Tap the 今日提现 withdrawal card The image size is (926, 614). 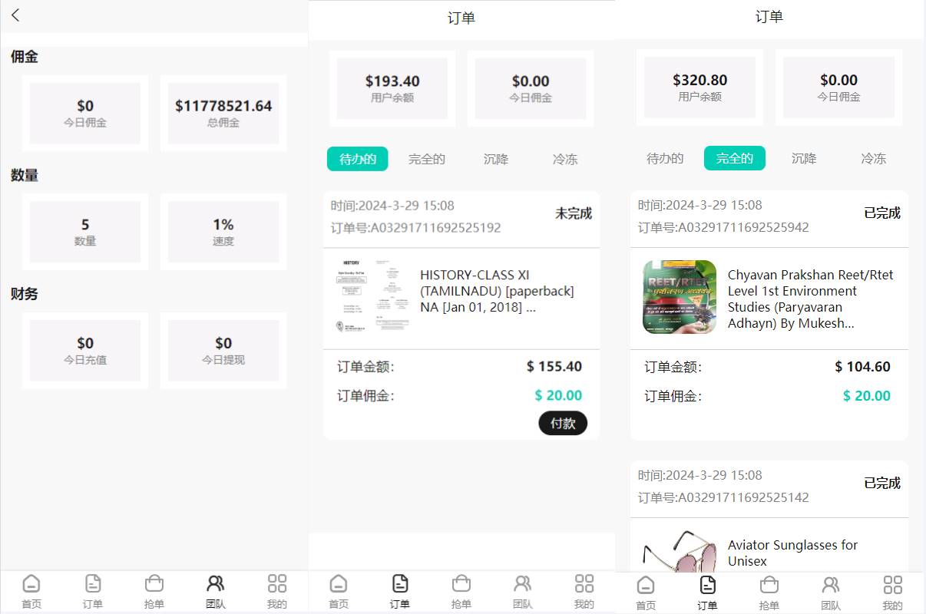(x=223, y=350)
